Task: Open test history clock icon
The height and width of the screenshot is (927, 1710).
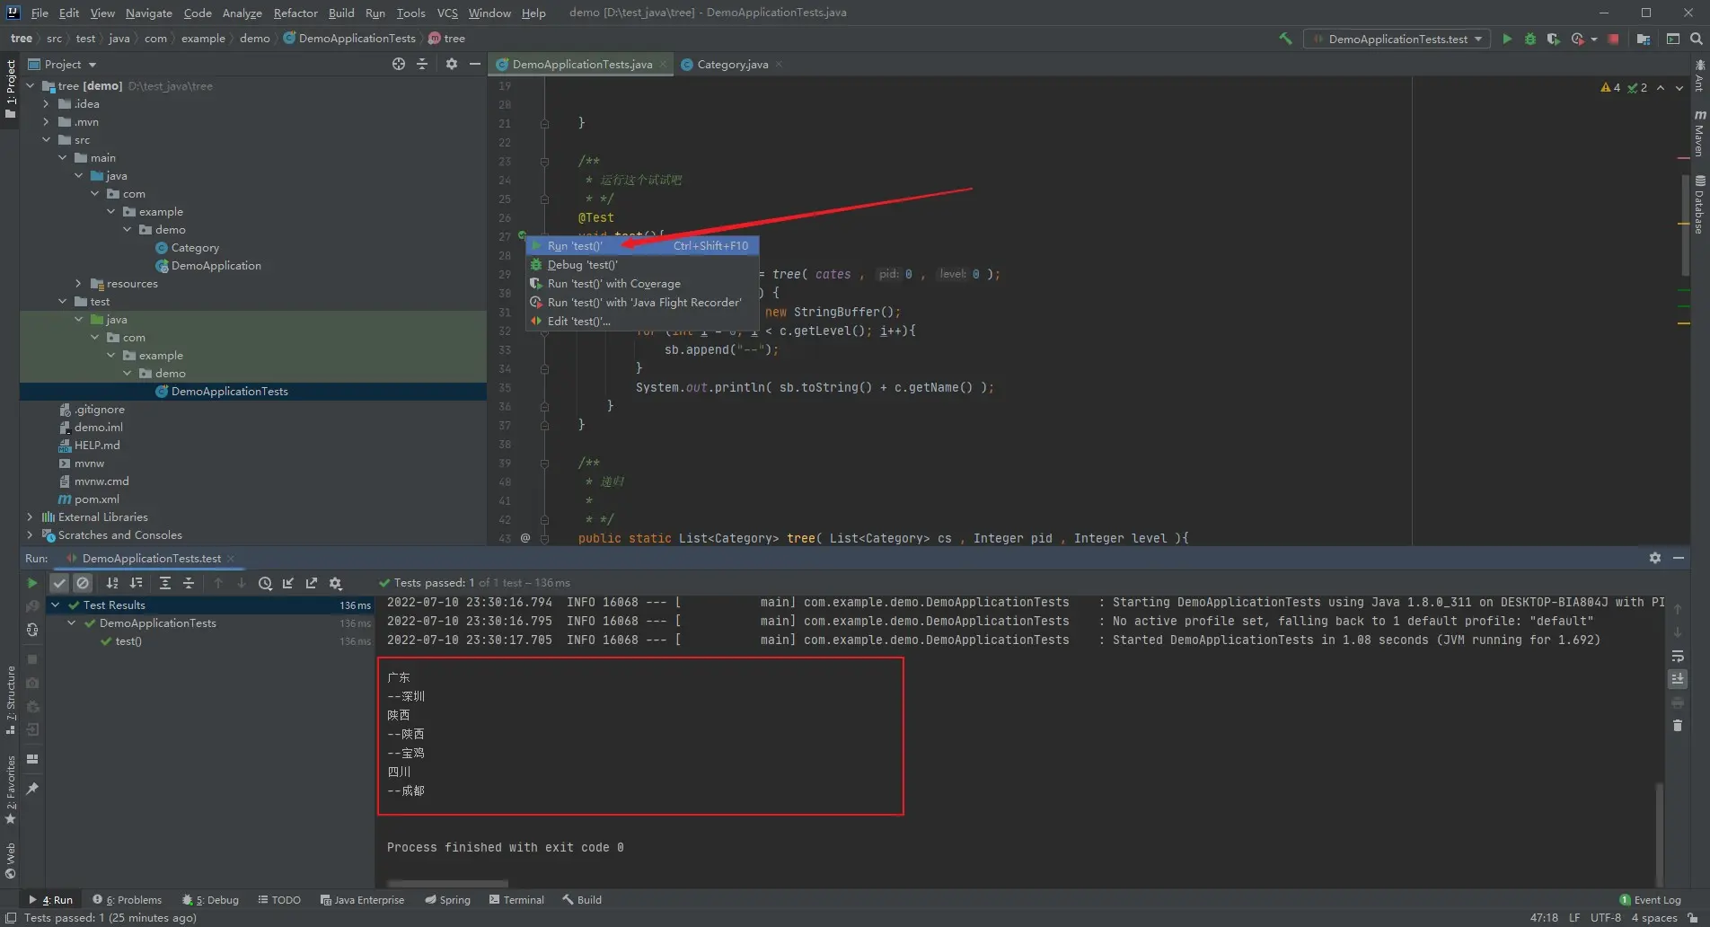Action: point(265,583)
